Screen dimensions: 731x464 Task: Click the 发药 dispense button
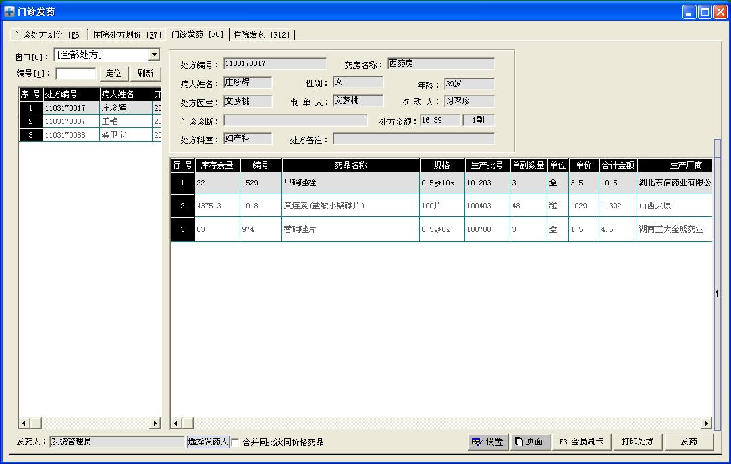tap(688, 442)
